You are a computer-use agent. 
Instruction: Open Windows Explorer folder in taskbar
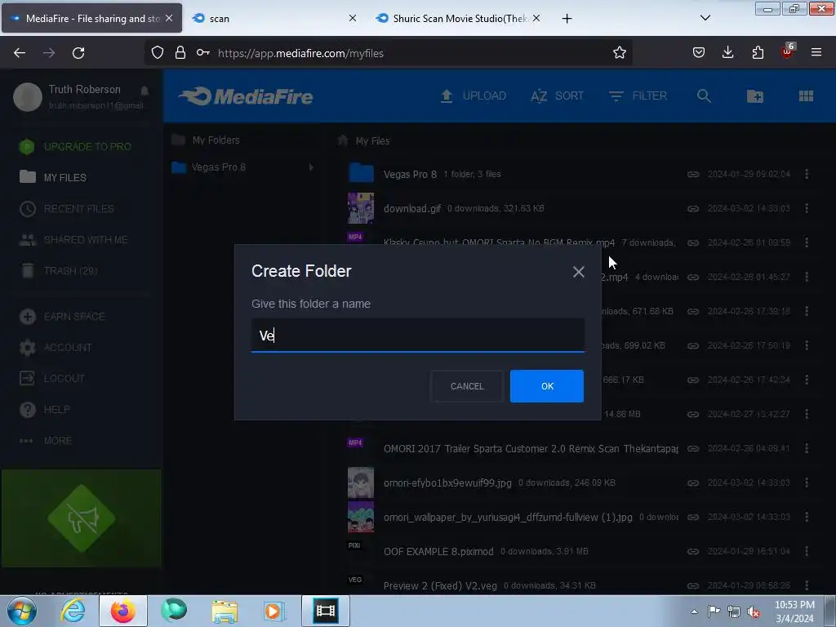(225, 611)
